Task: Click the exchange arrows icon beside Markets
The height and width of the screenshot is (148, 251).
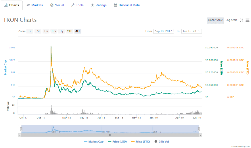Action: coord(28,5)
